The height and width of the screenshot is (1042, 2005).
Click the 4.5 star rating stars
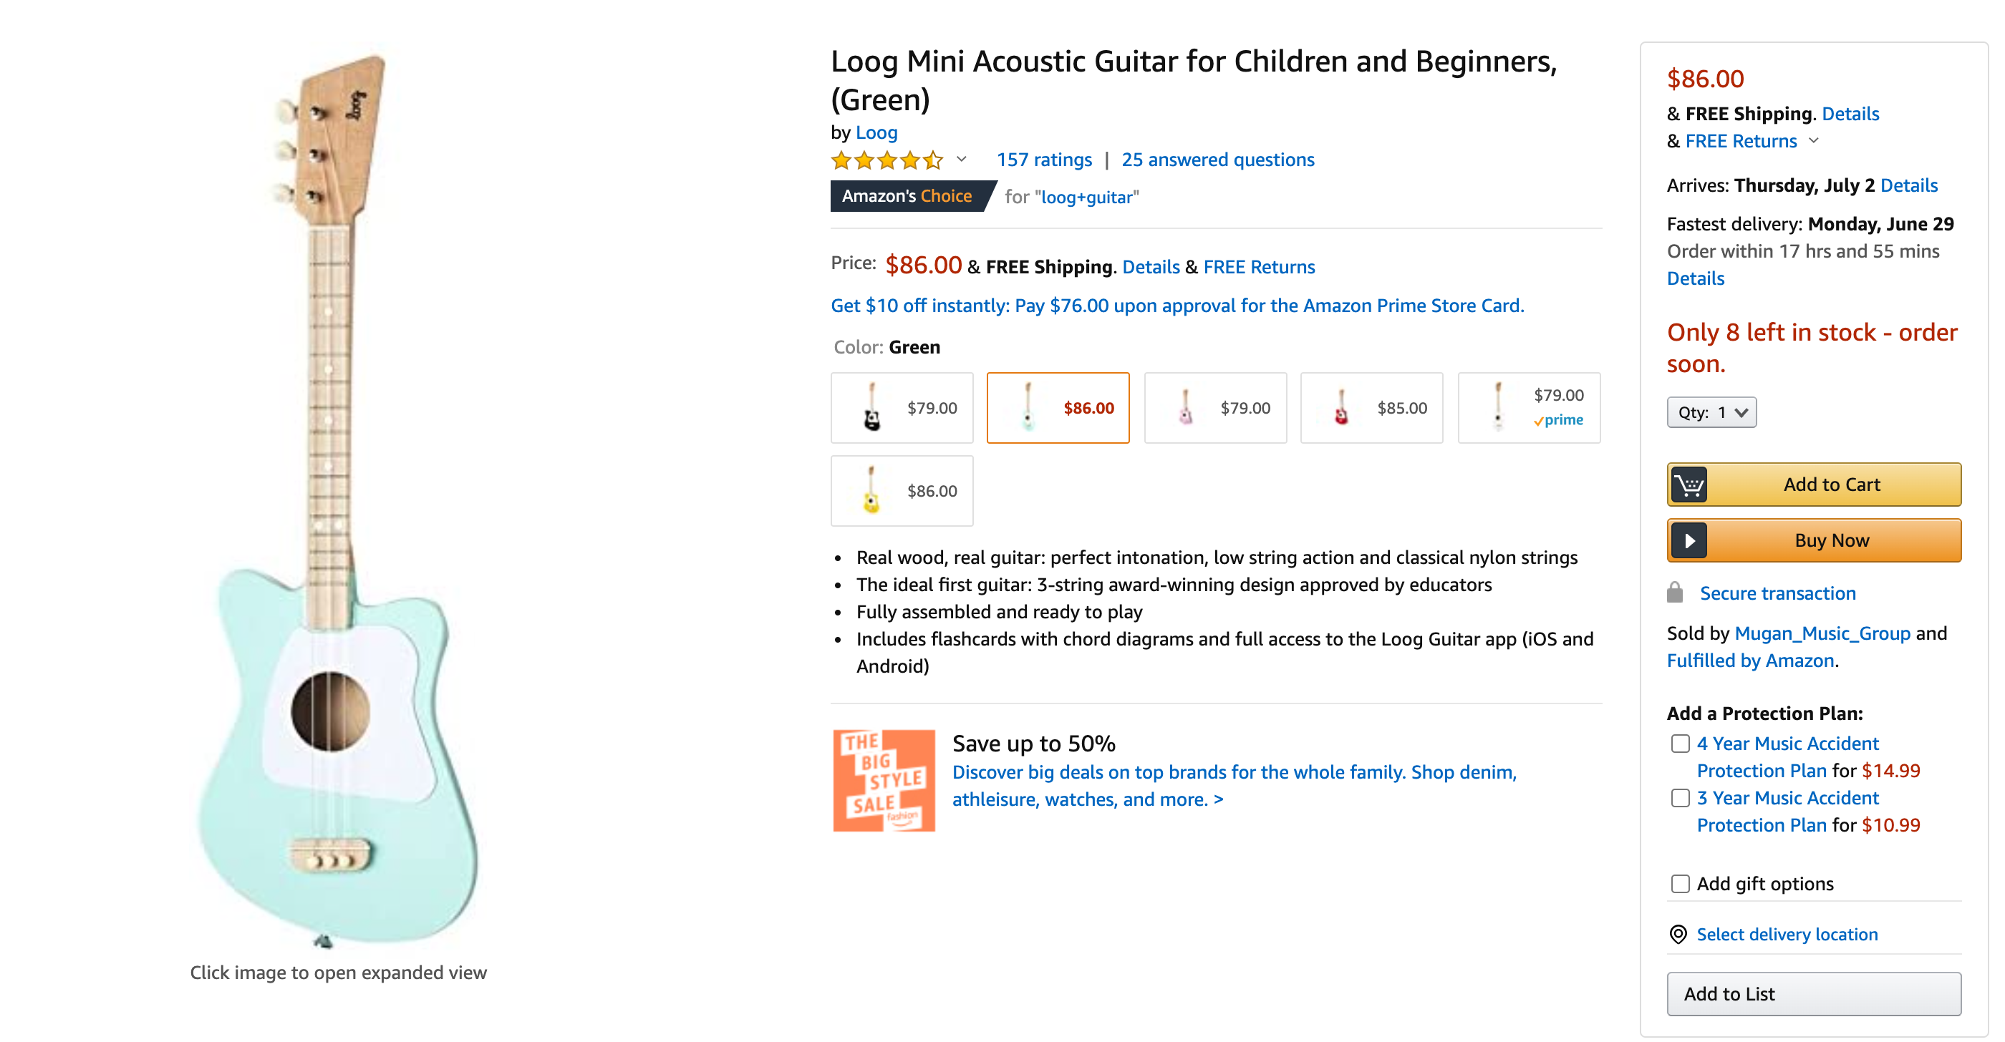[887, 160]
